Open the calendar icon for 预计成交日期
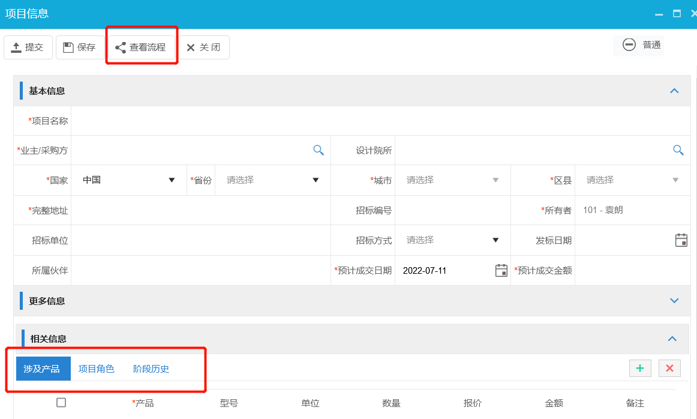Viewport: 697px width, 419px height. [501, 270]
